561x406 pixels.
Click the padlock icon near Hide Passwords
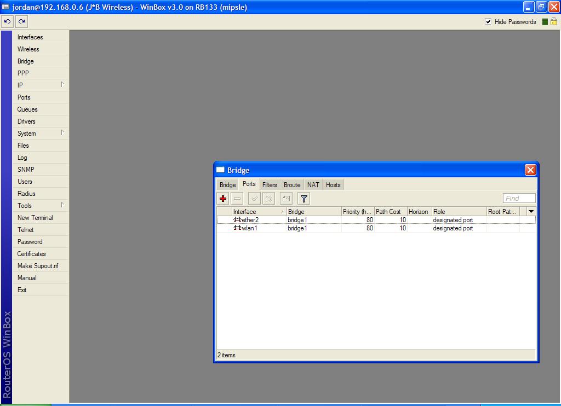coord(553,21)
